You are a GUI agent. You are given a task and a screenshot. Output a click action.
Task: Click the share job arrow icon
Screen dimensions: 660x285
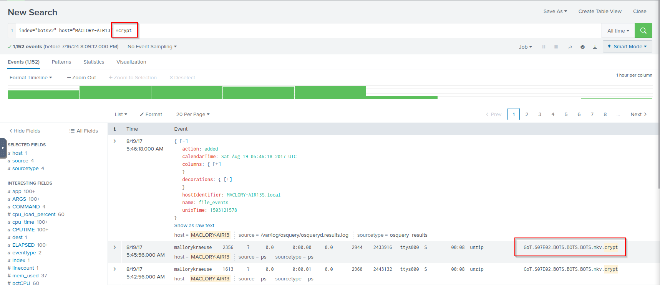pyautogui.click(x=570, y=47)
